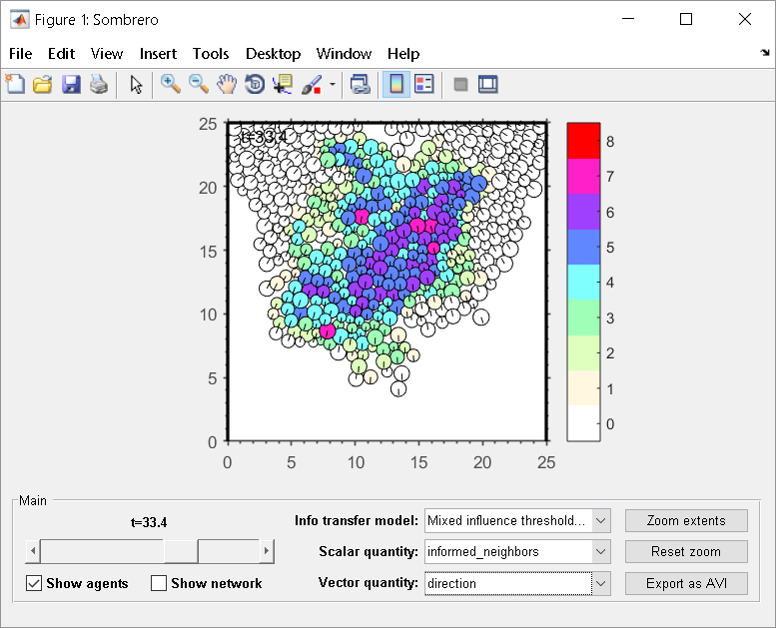Screen dimensions: 776x628
Task: Uncheck the Show agents checkbox
Action: (x=34, y=583)
